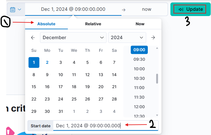211x135 pixels.
Task: Pick December 15 in the calendar
Action: (34, 87)
